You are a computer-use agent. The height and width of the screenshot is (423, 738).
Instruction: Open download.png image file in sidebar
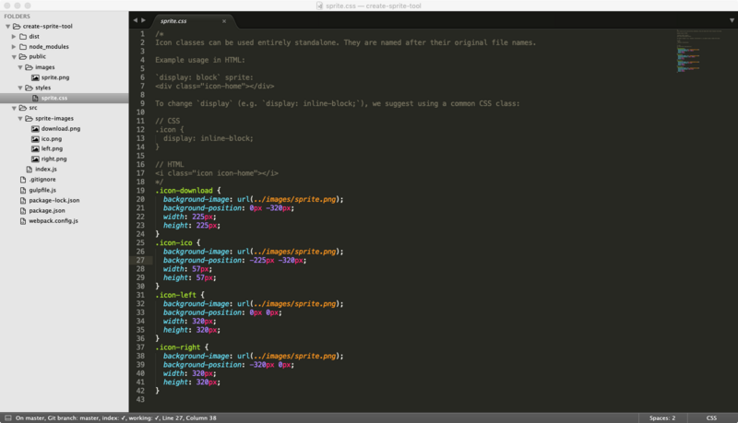pos(61,129)
